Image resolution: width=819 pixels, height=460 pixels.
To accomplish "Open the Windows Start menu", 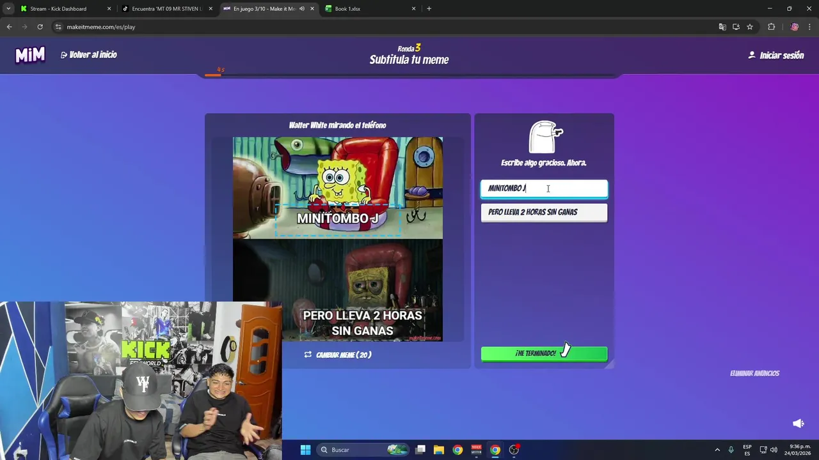I will (x=305, y=450).
